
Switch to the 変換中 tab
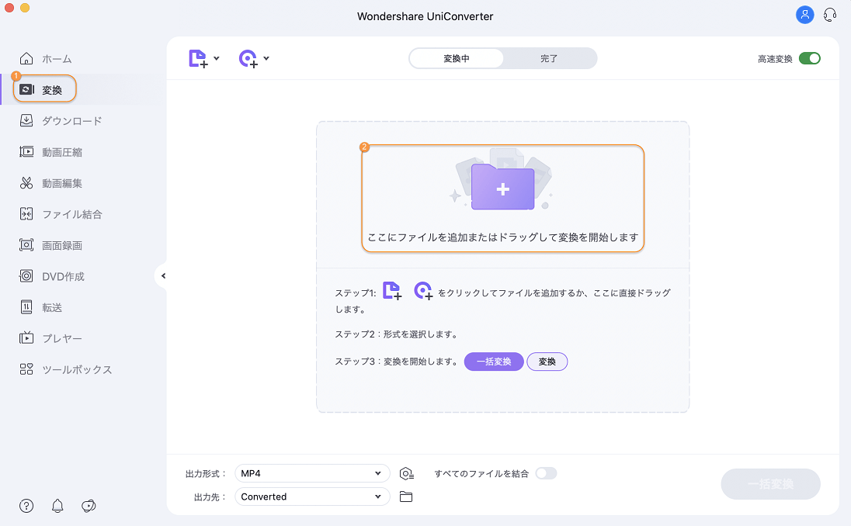click(x=456, y=58)
